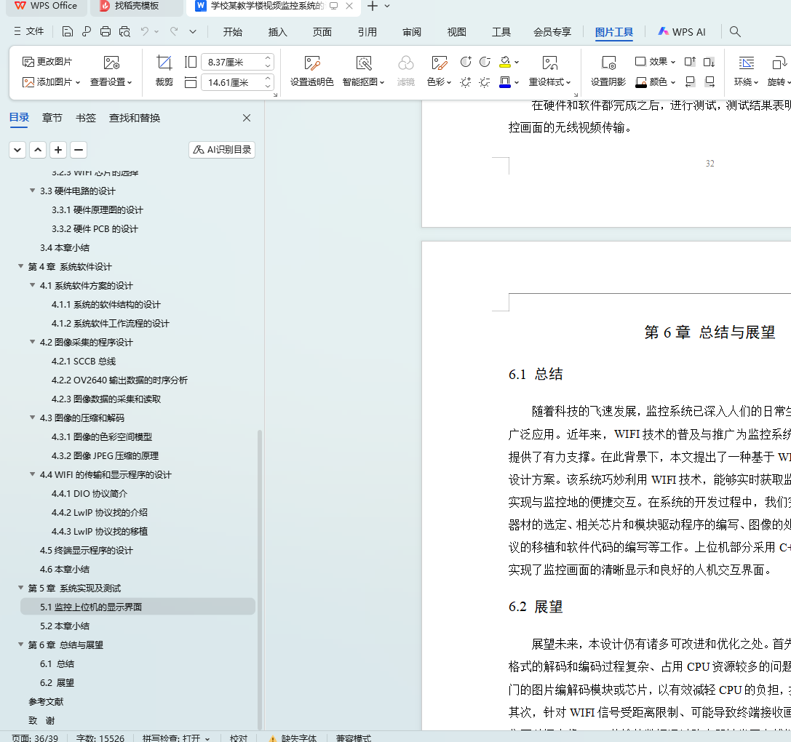
Task: Select the 裁剪 crop tool
Action: pyautogui.click(x=164, y=71)
